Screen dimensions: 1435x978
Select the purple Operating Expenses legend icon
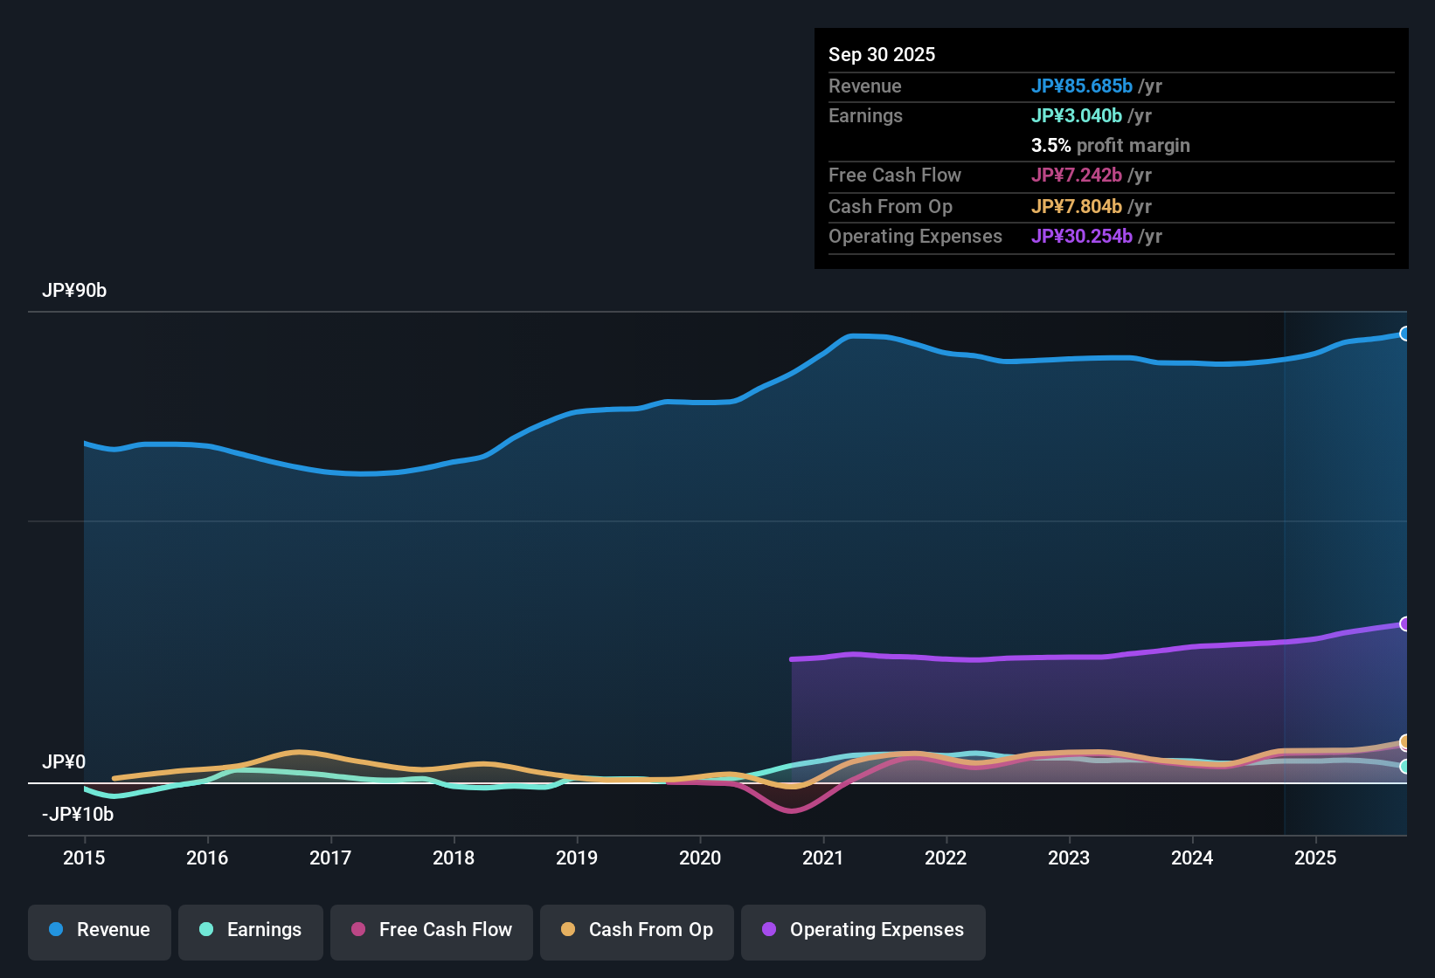768,930
